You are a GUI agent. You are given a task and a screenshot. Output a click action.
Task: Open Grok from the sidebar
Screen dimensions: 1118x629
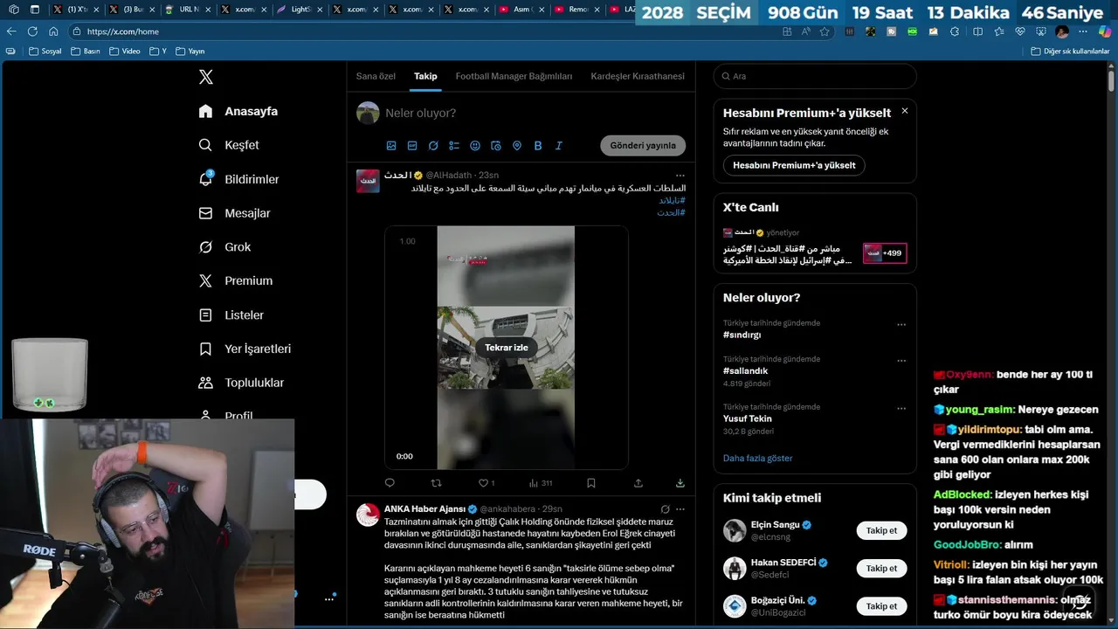coord(224,247)
